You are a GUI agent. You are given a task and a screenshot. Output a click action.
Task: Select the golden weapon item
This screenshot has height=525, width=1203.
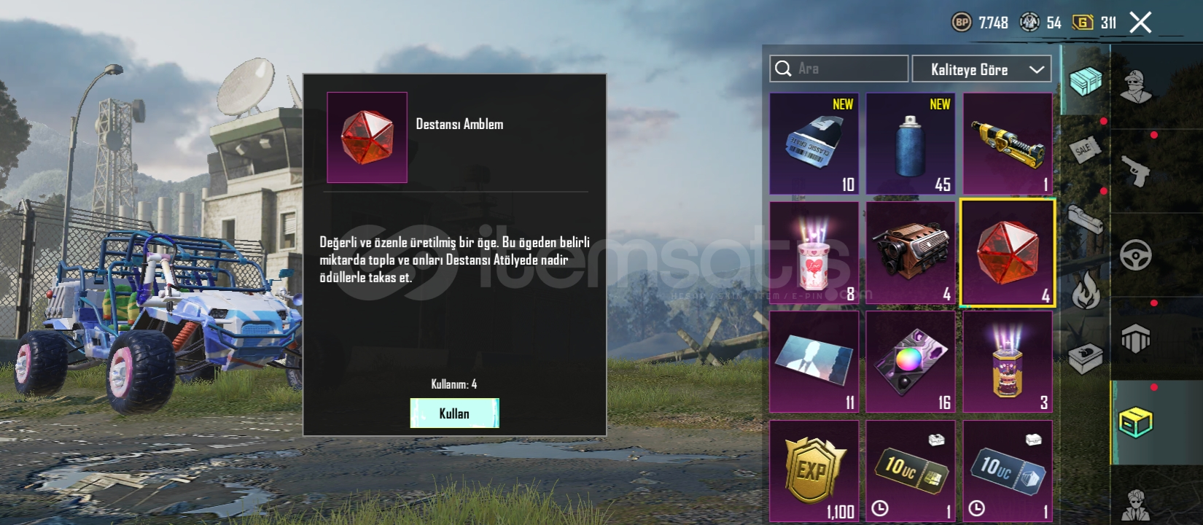coord(1008,144)
